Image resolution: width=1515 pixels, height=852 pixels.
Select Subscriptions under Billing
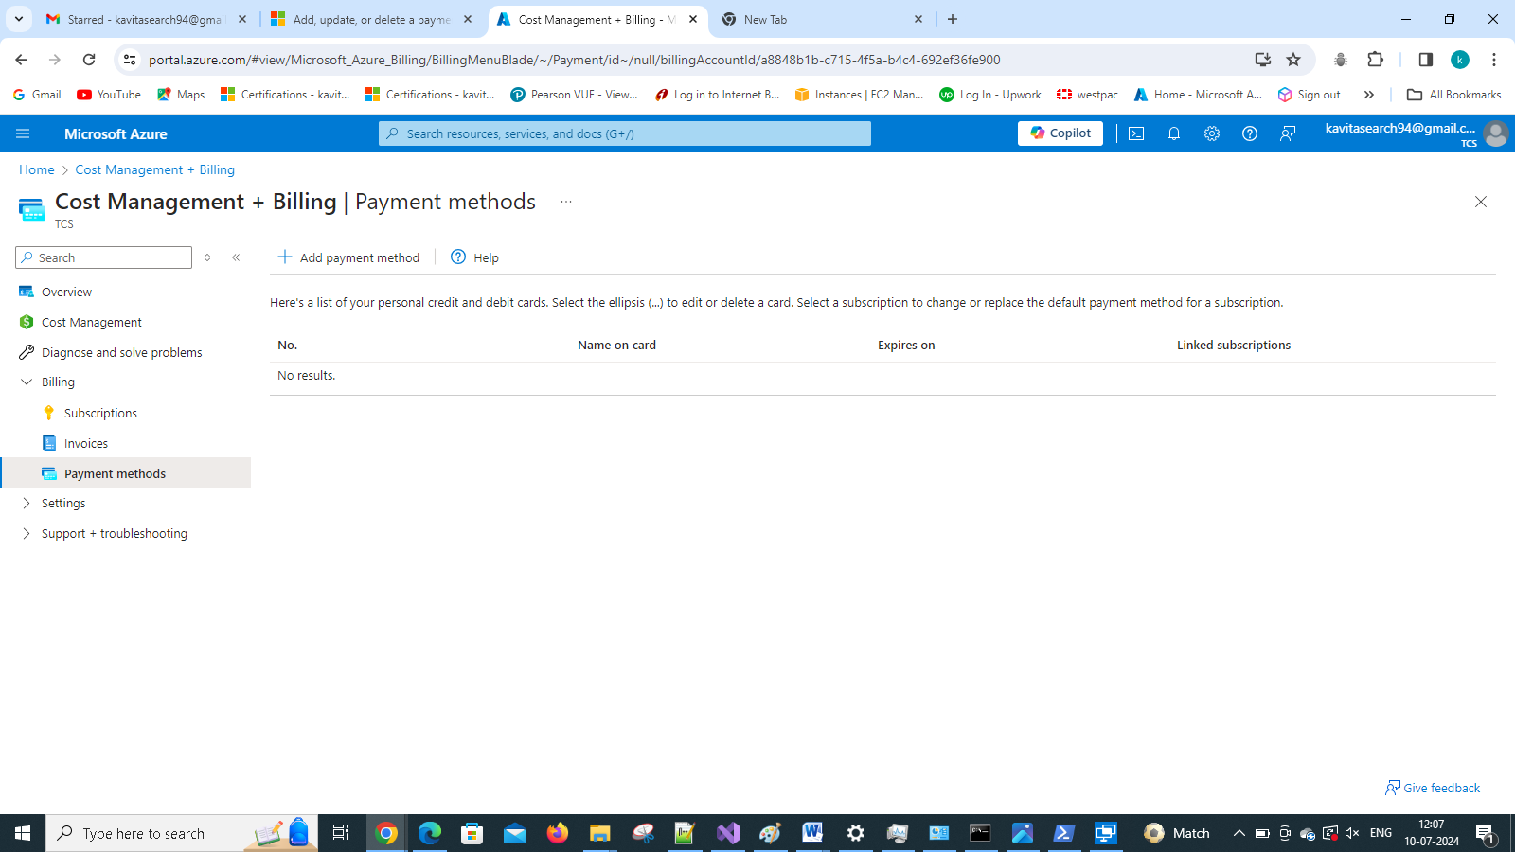pyautogui.click(x=100, y=413)
